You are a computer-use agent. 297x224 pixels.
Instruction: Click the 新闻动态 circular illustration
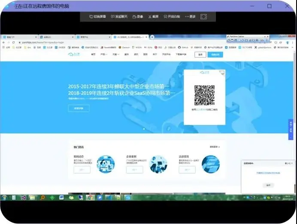click(x=106, y=164)
